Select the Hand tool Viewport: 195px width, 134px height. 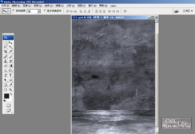5,90
